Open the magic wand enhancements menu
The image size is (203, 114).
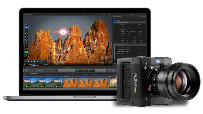(x=108, y=70)
